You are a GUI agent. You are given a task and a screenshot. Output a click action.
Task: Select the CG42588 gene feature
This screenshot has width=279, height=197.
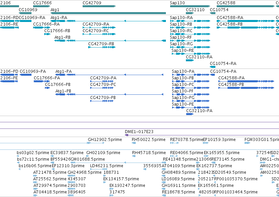pyautogui.click(x=246, y=6)
